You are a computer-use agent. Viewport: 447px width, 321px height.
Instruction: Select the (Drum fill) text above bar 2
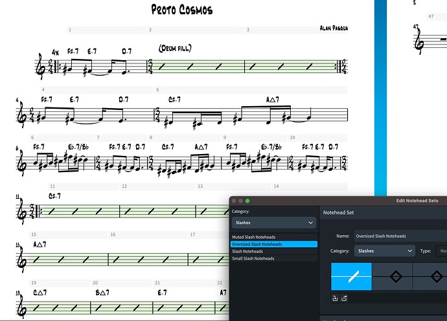(x=175, y=48)
